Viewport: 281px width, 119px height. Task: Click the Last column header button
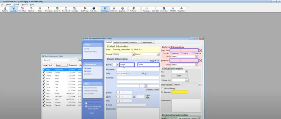61,65
